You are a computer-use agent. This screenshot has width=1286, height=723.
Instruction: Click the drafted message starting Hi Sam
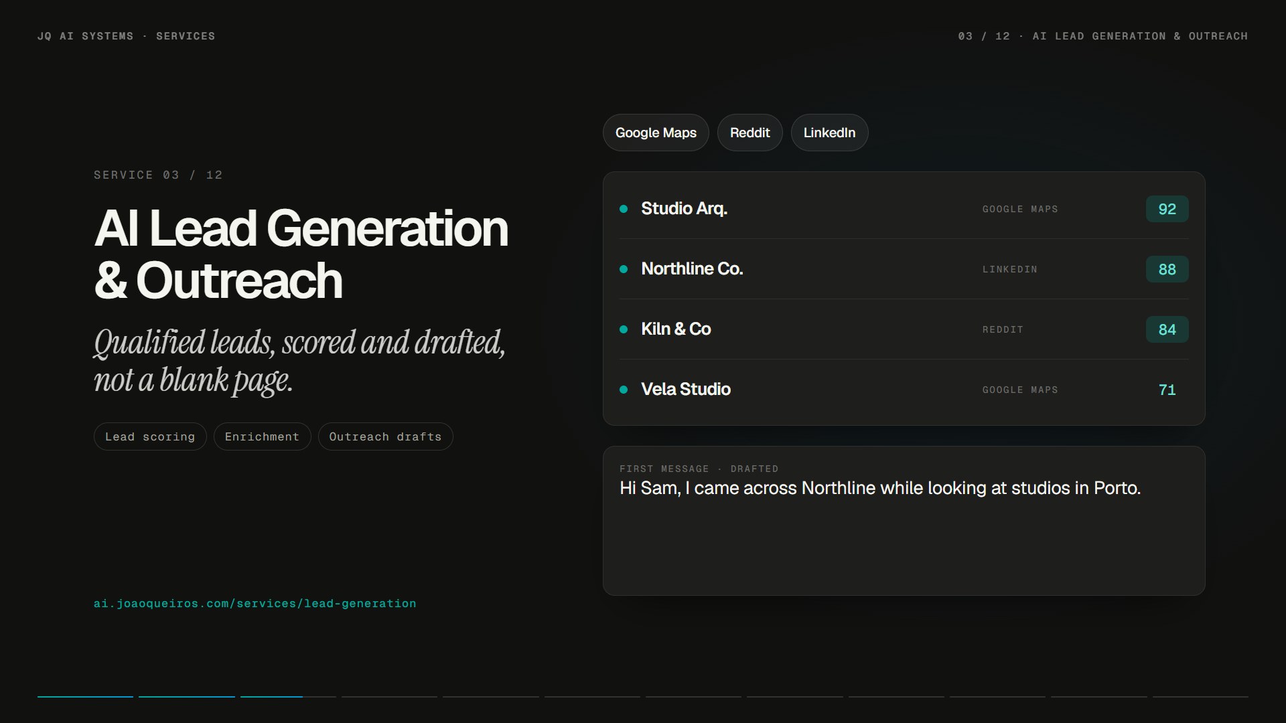coord(879,488)
